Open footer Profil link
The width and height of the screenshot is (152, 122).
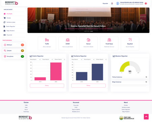(76, 108)
